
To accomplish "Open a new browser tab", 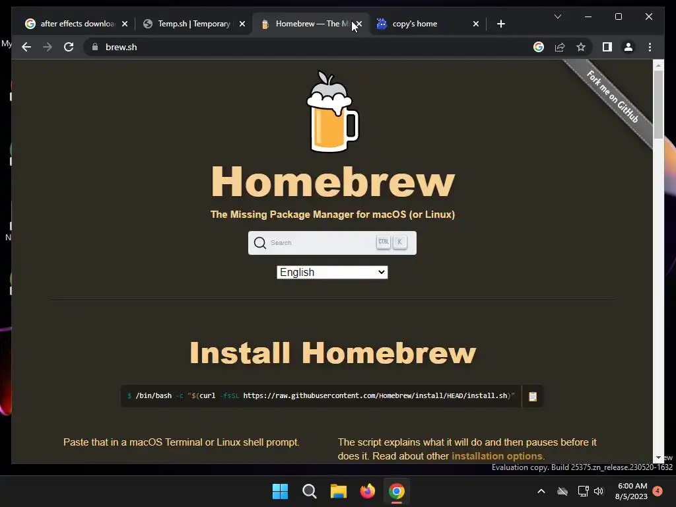I will click(x=500, y=24).
